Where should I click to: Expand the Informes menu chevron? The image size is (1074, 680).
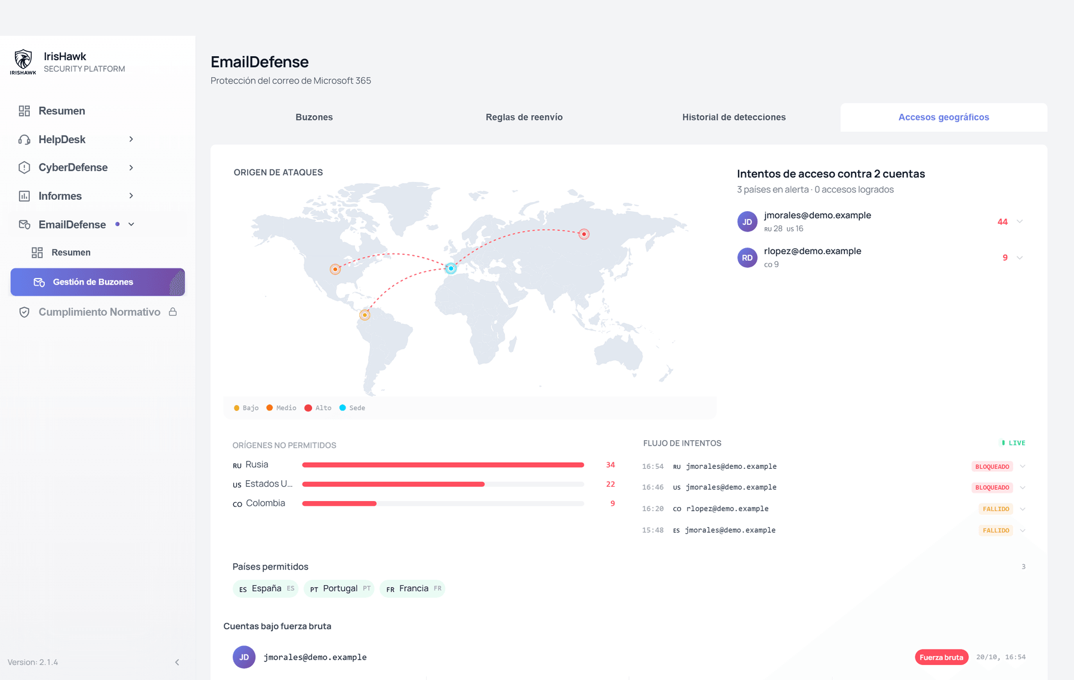[x=131, y=196]
